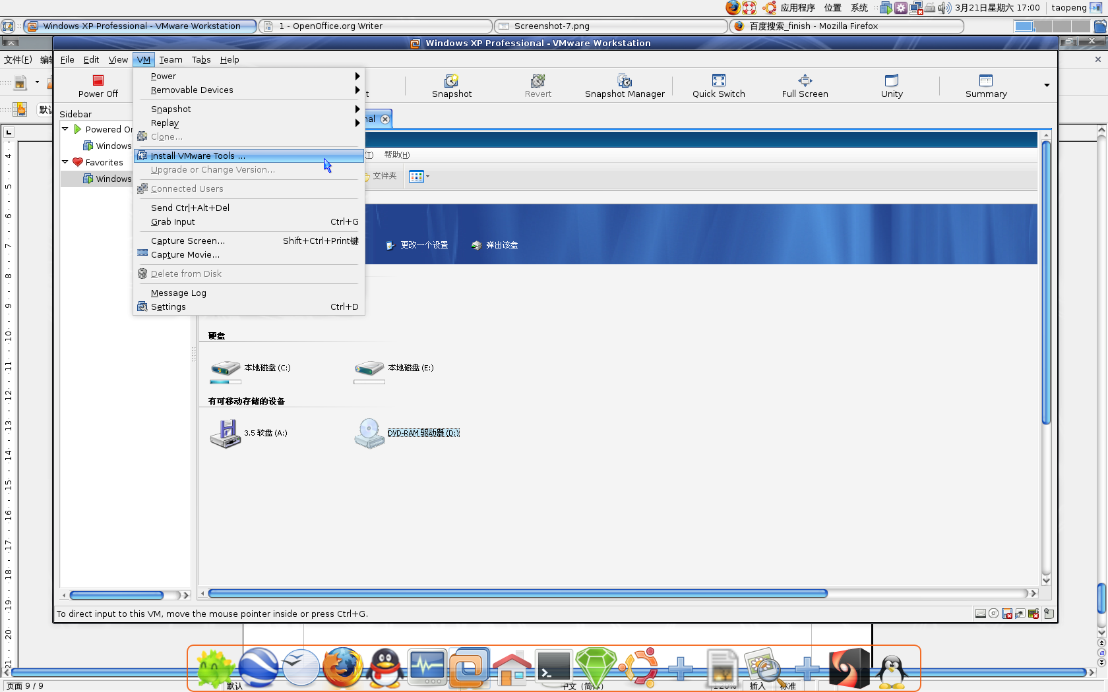The height and width of the screenshot is (692, 1108).
Task: Open the Team menu
Action: 171,59
